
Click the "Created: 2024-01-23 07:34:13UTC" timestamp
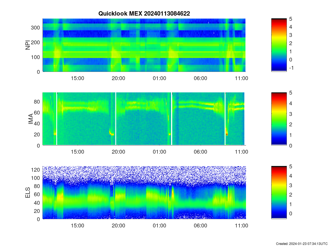302,244
